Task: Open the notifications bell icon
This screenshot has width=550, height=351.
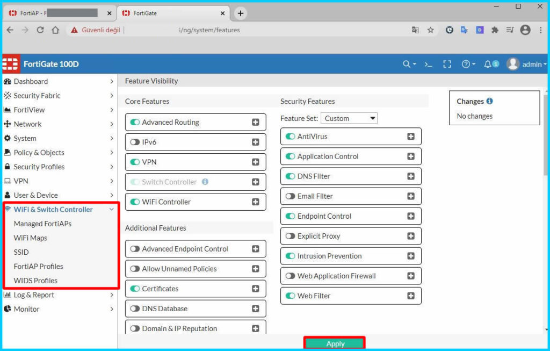Action: point(488,64)
